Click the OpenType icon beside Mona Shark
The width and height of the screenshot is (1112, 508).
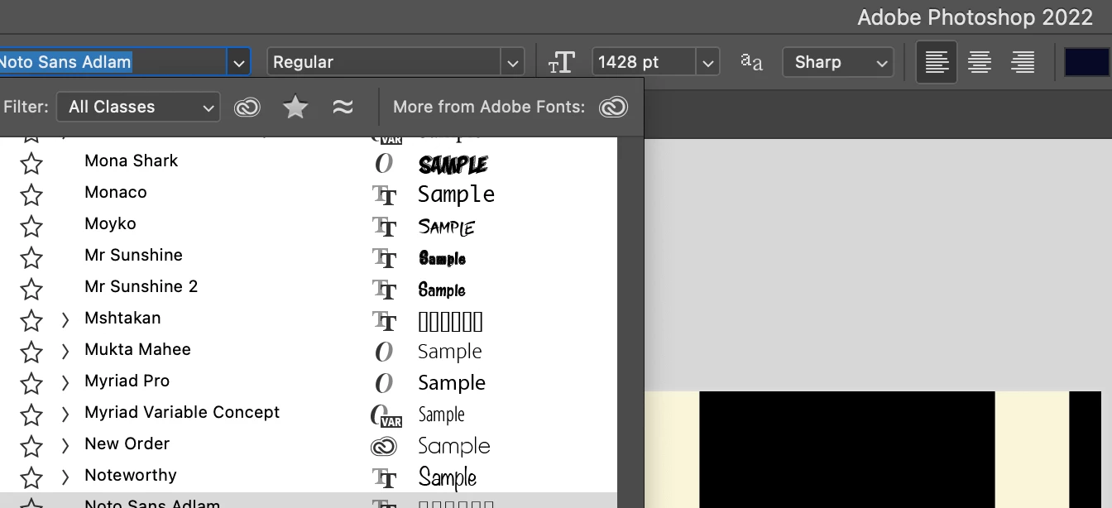(x=384, y=164)
